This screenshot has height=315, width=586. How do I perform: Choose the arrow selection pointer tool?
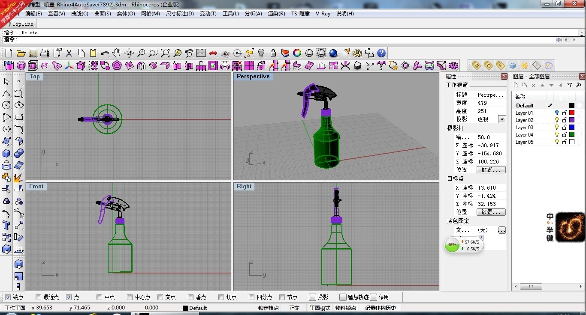tap(6, 81)
